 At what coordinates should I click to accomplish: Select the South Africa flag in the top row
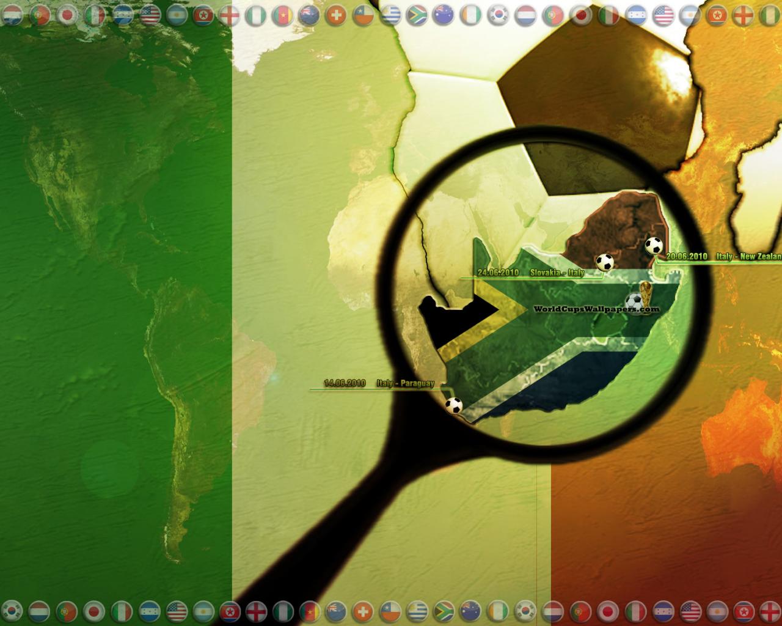417,15
